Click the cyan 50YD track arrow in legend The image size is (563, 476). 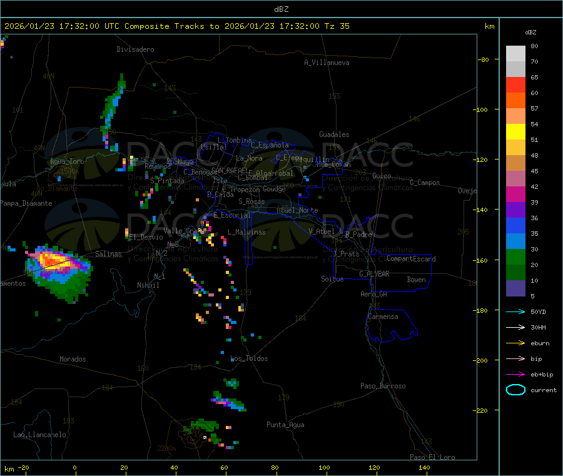515,311
